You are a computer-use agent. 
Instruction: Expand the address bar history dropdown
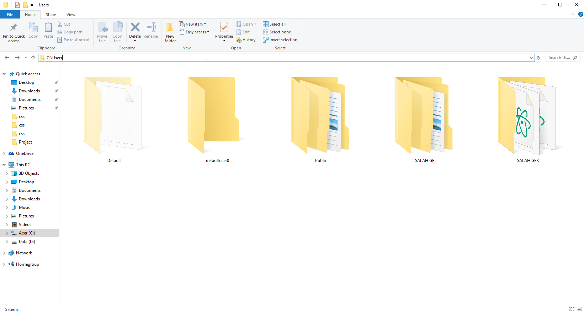click(532, 58)
